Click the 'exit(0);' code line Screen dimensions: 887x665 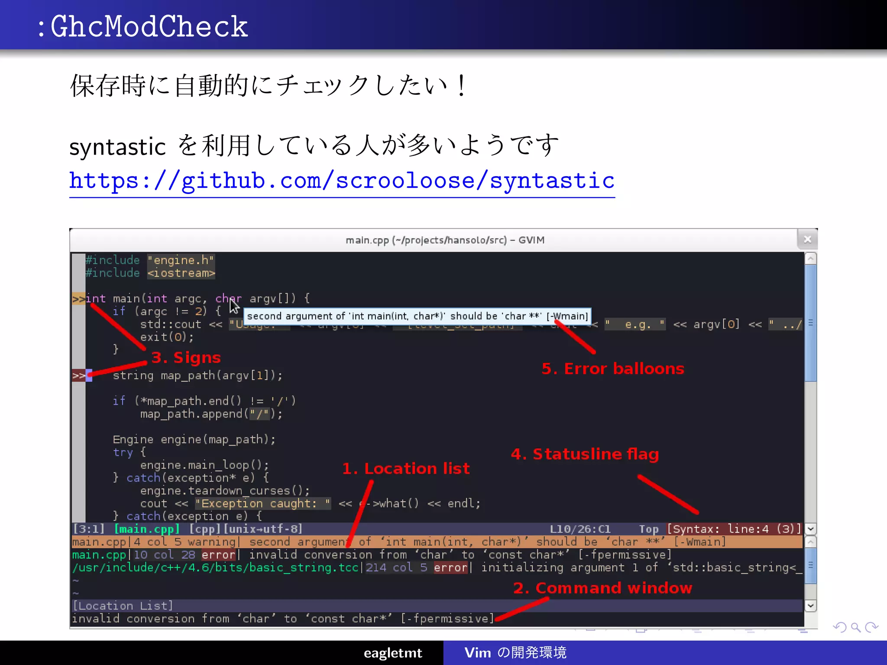click(167, 337)
